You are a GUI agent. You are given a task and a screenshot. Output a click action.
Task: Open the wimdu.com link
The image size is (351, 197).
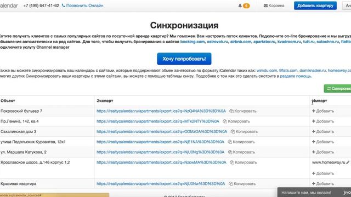click(x=267, y=71)
